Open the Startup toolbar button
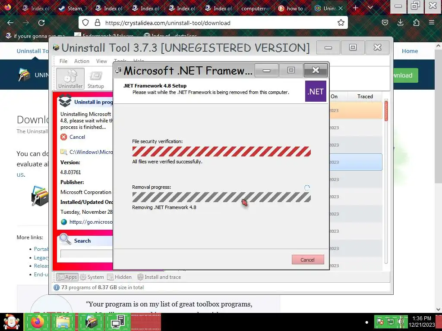The image size is (442, 331). click(x=95, y=79)
